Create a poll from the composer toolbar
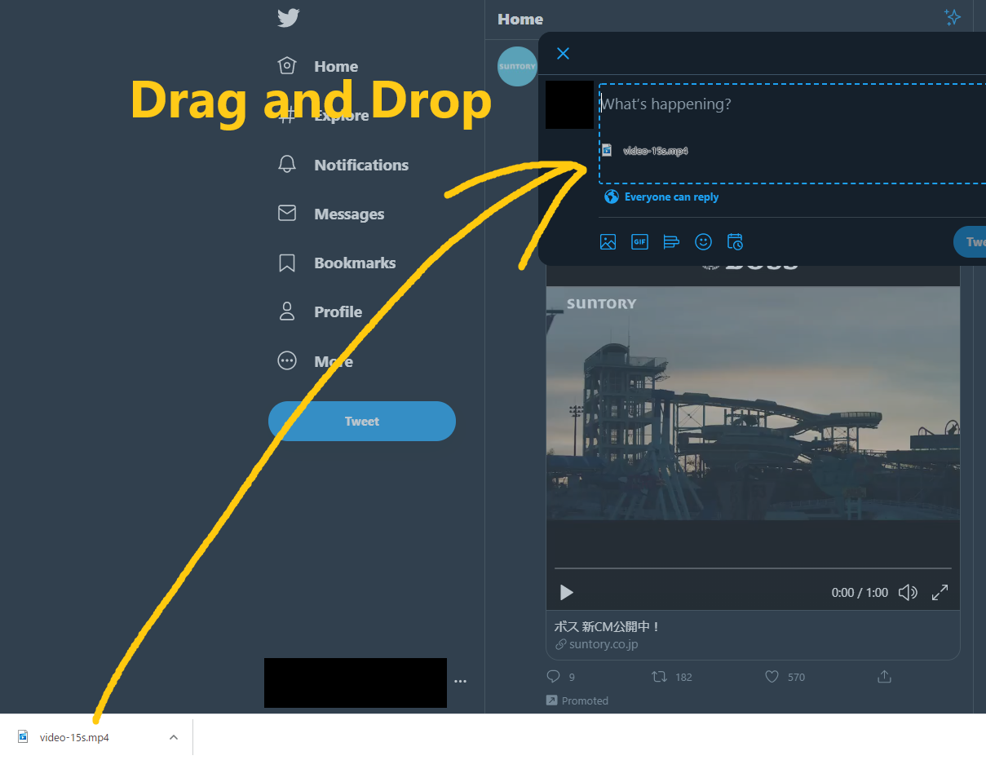The image size is (986, 760). click(x=671, y=241)
